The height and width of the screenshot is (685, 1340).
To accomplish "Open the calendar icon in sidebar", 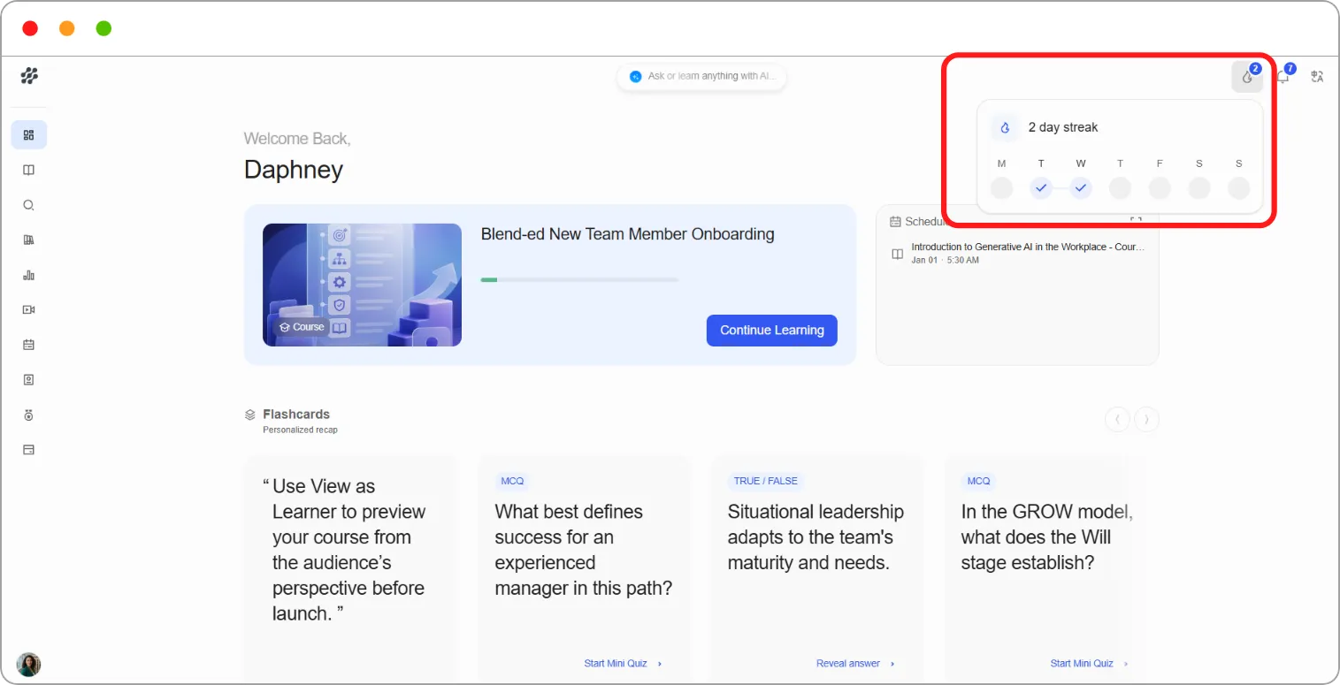I will [28, 345].
